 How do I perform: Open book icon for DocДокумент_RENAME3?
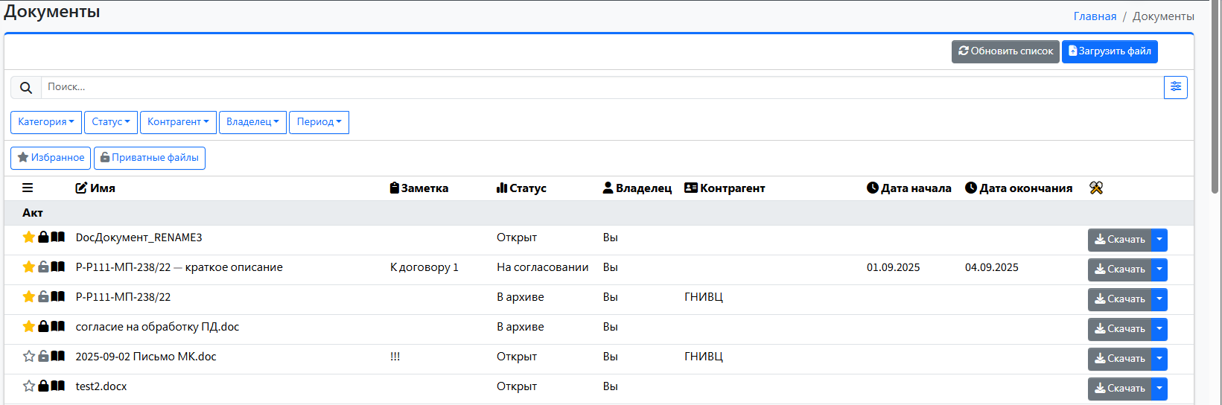coord(57,237)
